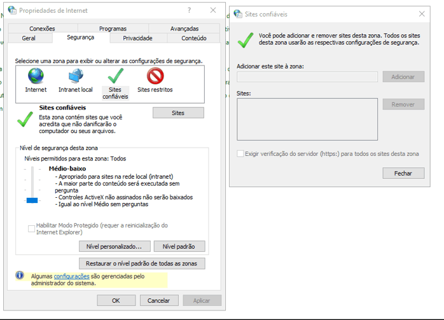Confirm with the OK button
Viewport: 444px width, 320px height.
(116, 300)
